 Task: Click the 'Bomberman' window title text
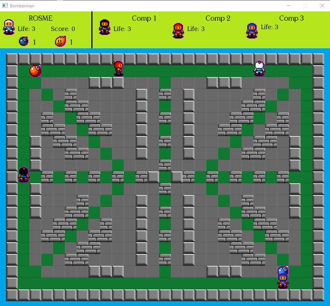pos(22,6)
